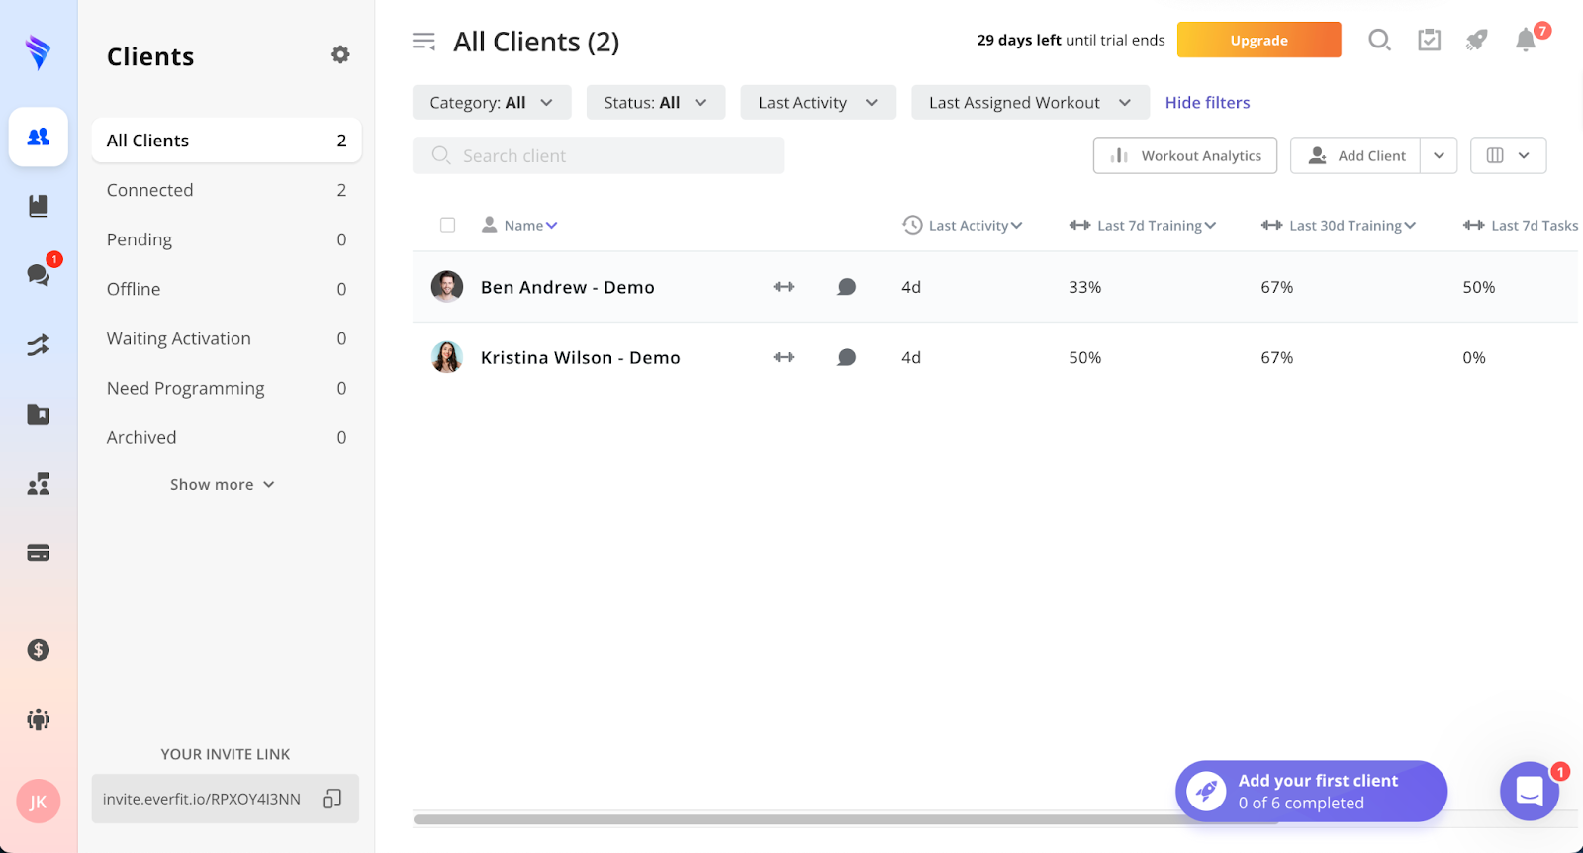
Task: Click the rocket onboarding icon in header
Action: tap(1477, 41)
